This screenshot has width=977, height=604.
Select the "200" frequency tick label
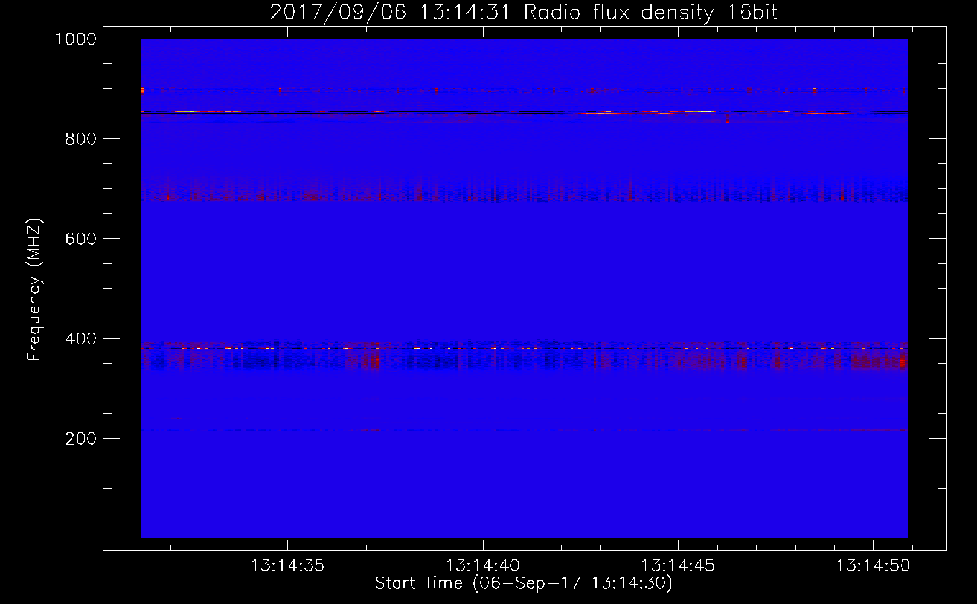tap(81, 439)
